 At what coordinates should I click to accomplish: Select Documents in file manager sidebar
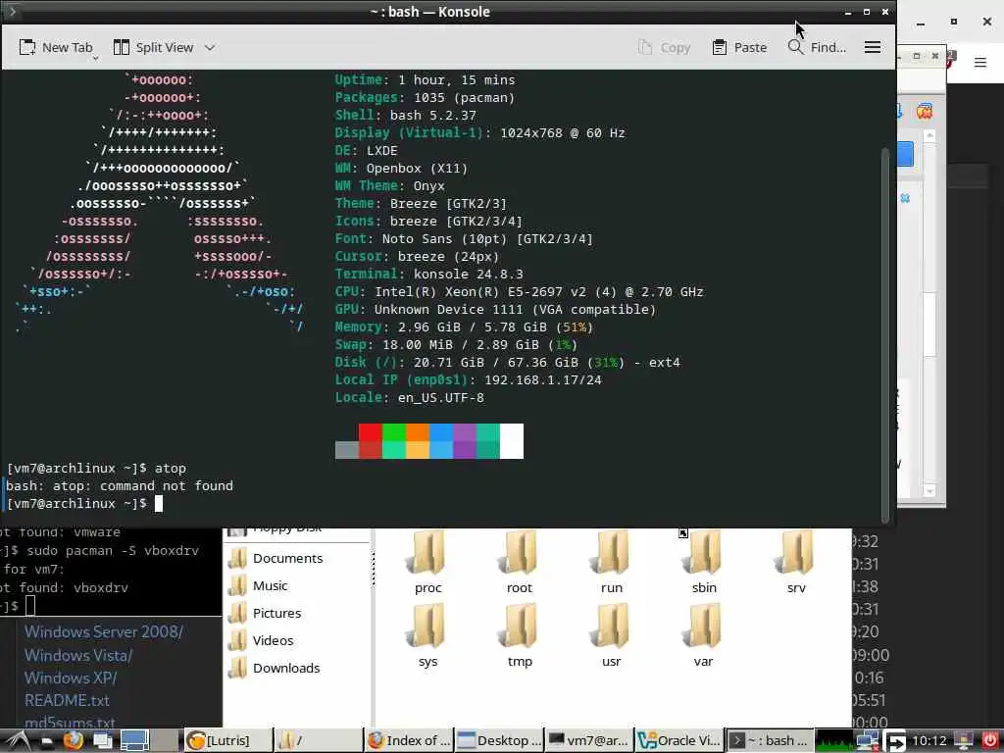pos(276,558)
